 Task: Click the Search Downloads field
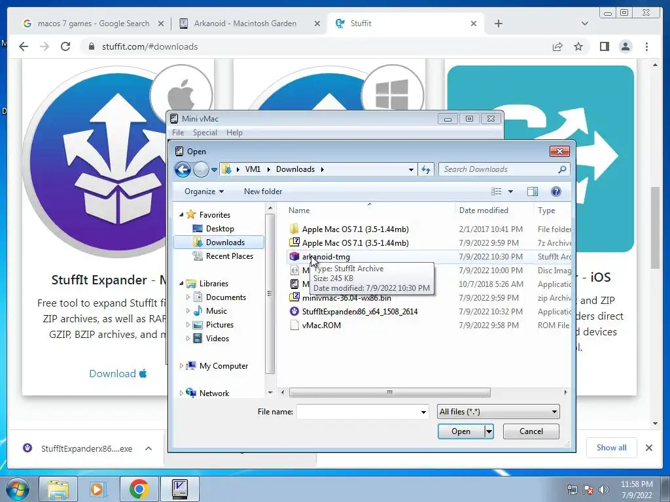500,169
